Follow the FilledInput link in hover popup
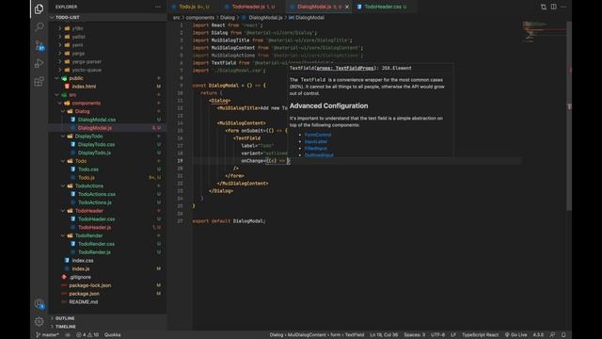 click(316, 149)
